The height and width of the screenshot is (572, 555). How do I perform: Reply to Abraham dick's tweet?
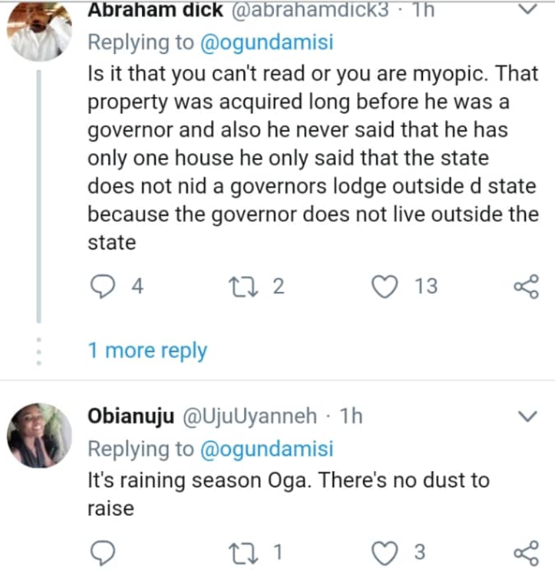click(103, 287)
